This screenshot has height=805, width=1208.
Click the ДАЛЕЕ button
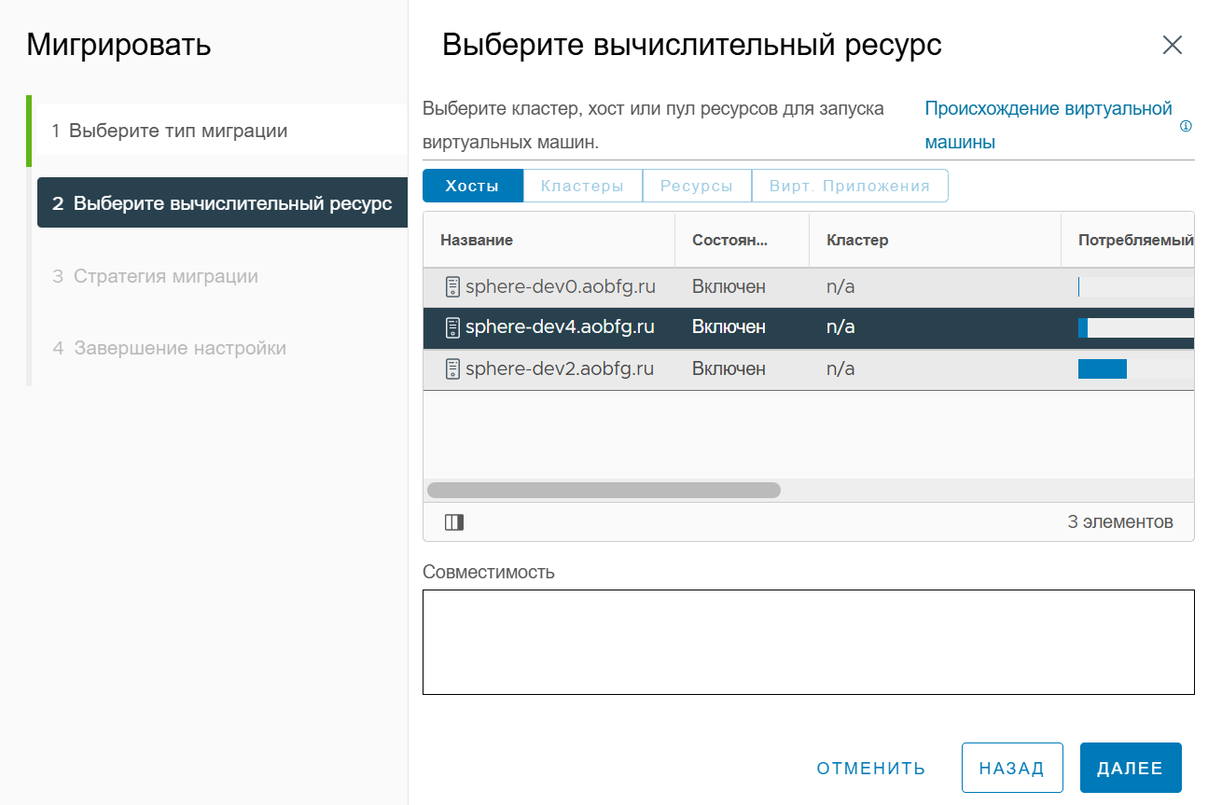point(1131,769)
